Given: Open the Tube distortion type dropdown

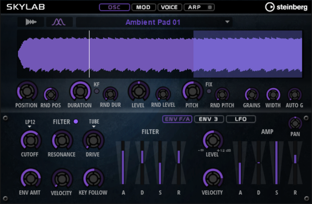Looking at the screenshot, I should (x=94, y=124).
